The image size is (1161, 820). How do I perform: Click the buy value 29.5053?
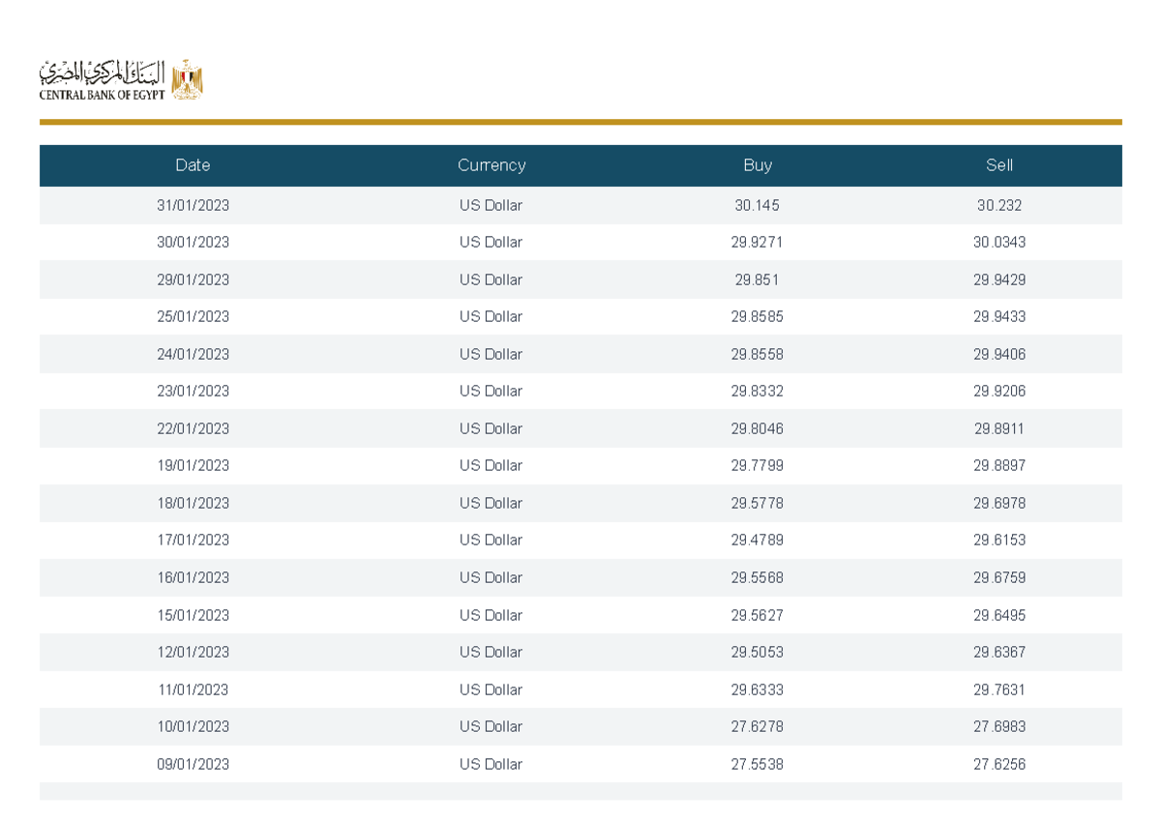[758, 653]
